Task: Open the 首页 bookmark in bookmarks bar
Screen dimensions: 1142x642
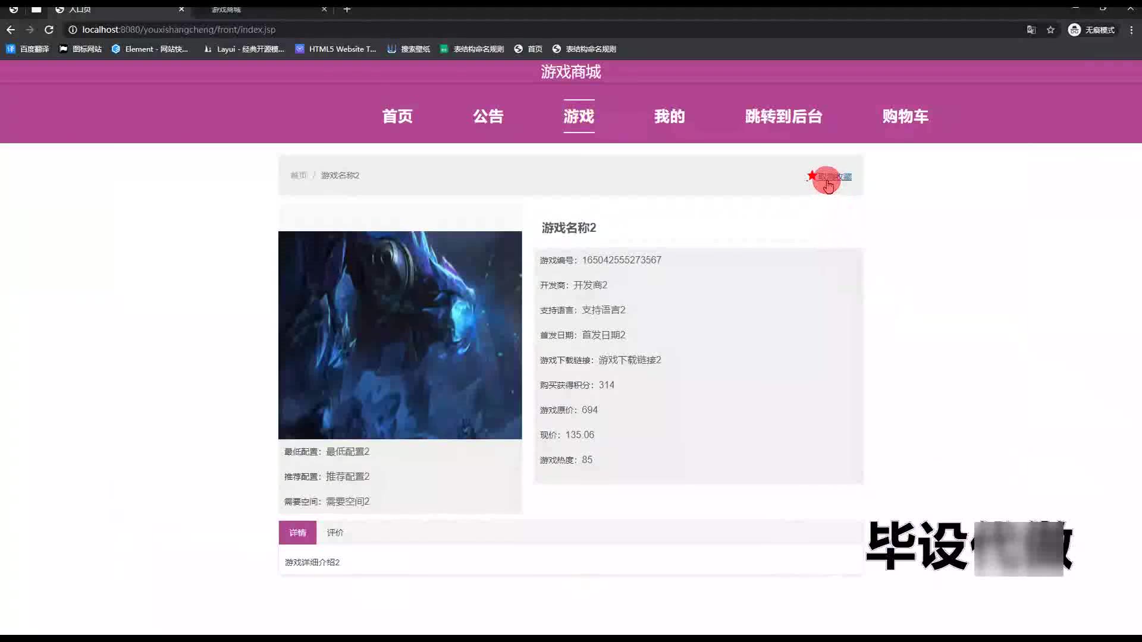Action: tap(528, 49)
